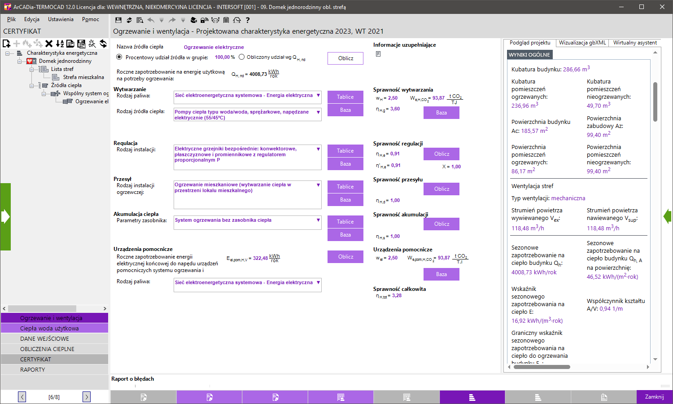Open the Ustawienia menu
The height and width of the screenshot is (404, 673).
click(61, 19)
